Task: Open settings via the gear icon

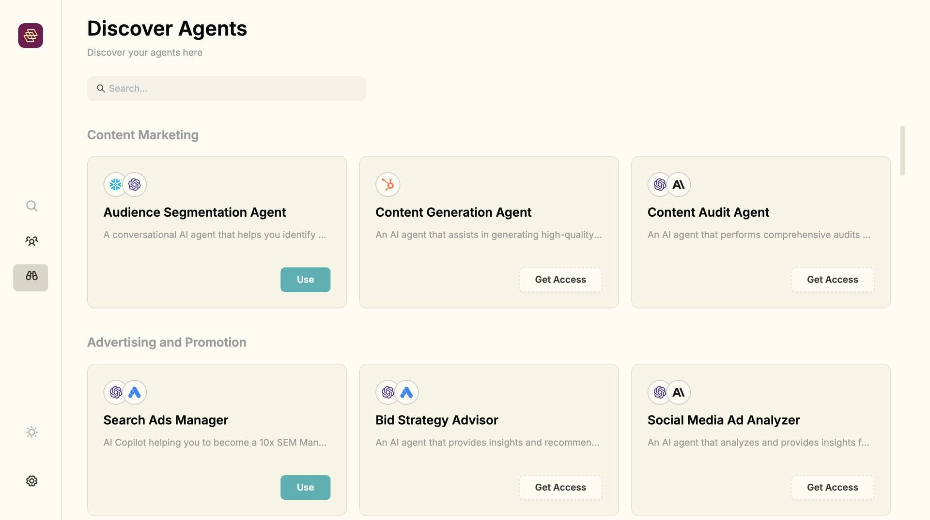Action: [x=31, y=480]
